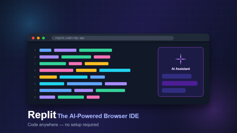Image resolution: width=237 pixels, height=133 pixels.
Task: Click the green maximize window dot
Action: [44, 38]
